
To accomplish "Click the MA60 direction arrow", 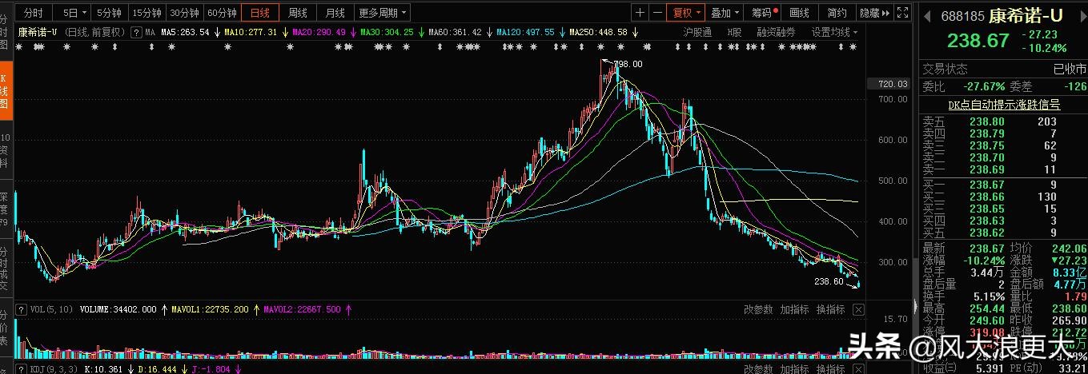I will (x=489, y=33).
